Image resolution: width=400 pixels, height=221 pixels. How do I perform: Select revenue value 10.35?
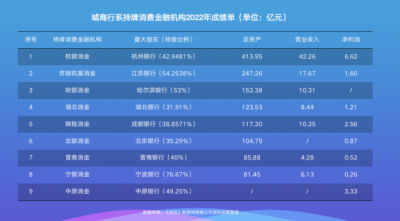pyautogui.click(x=307, y=124)
